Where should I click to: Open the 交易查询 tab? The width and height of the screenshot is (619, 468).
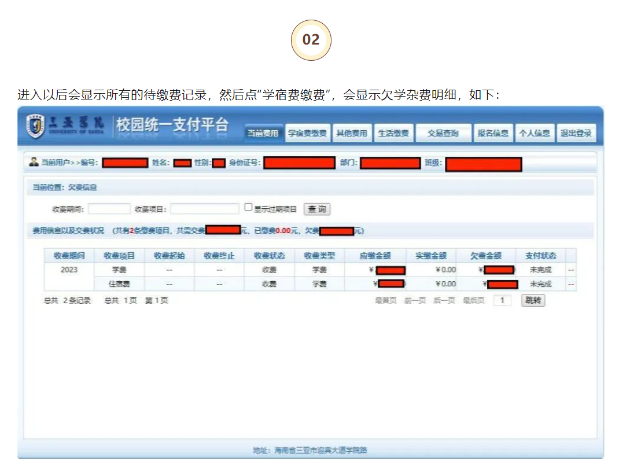click(x=443, y=133)
